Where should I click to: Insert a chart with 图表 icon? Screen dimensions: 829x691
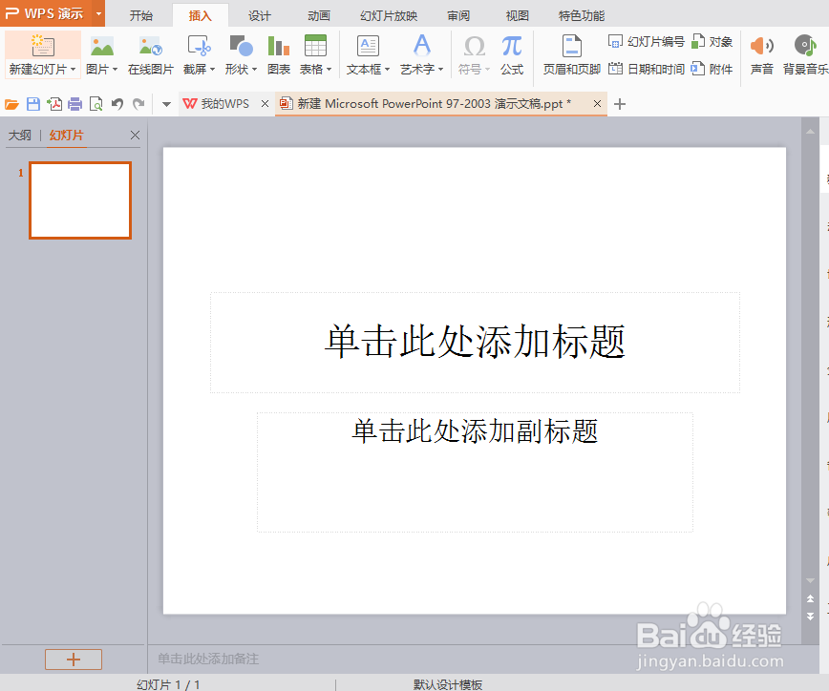(x=279, y=46)
